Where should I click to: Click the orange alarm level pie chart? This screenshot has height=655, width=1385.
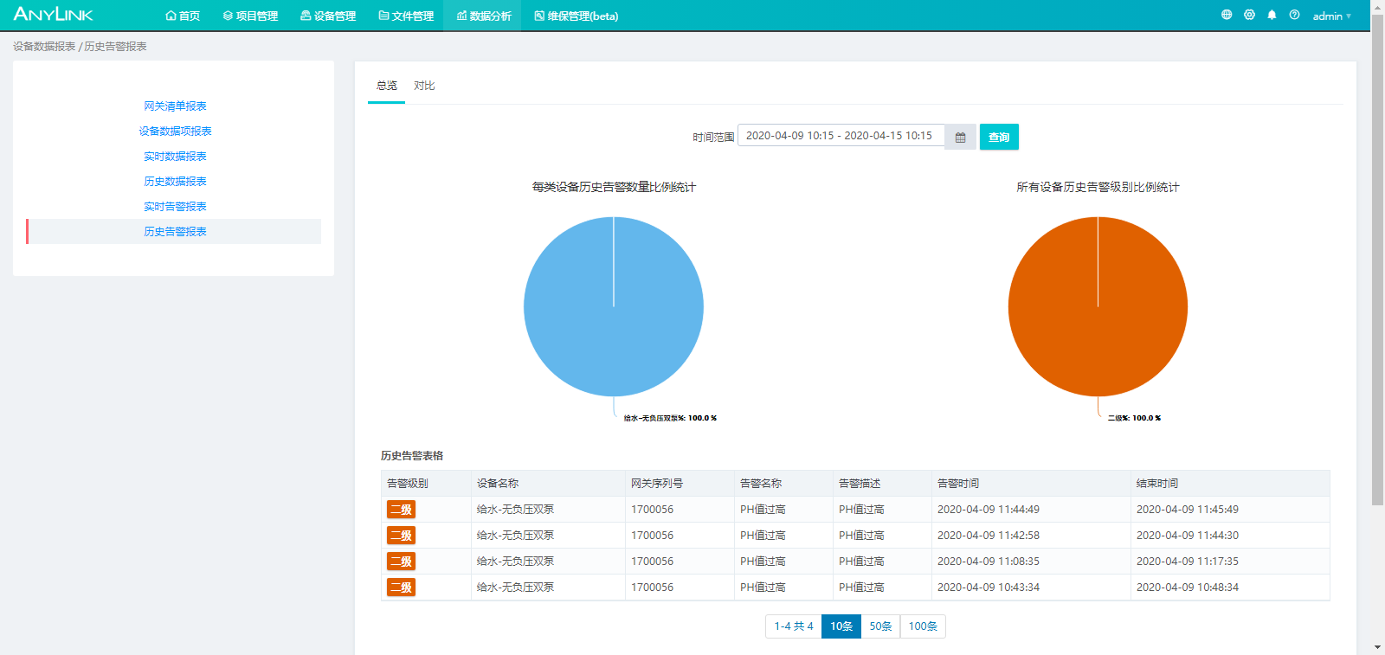pos(1098,306)
